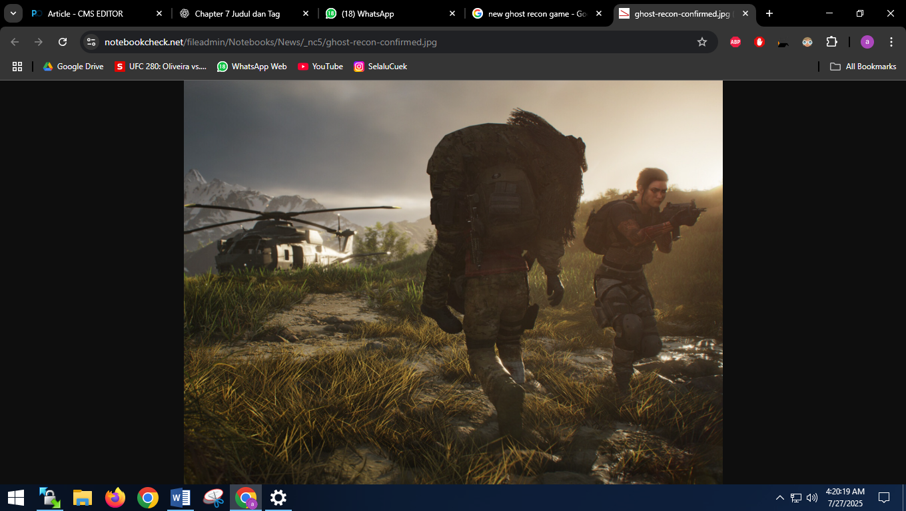This screenshot has width=906, height=511.
Task: Open volume control tray icon
Action: (x=812, y=498)
